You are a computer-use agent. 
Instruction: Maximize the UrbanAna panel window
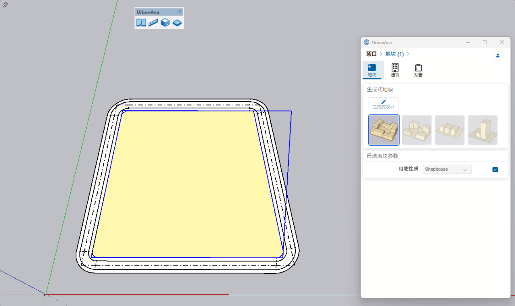[484, 42]
